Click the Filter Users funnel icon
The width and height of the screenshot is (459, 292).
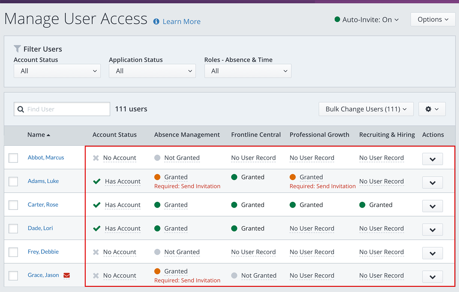coord(17,49)
